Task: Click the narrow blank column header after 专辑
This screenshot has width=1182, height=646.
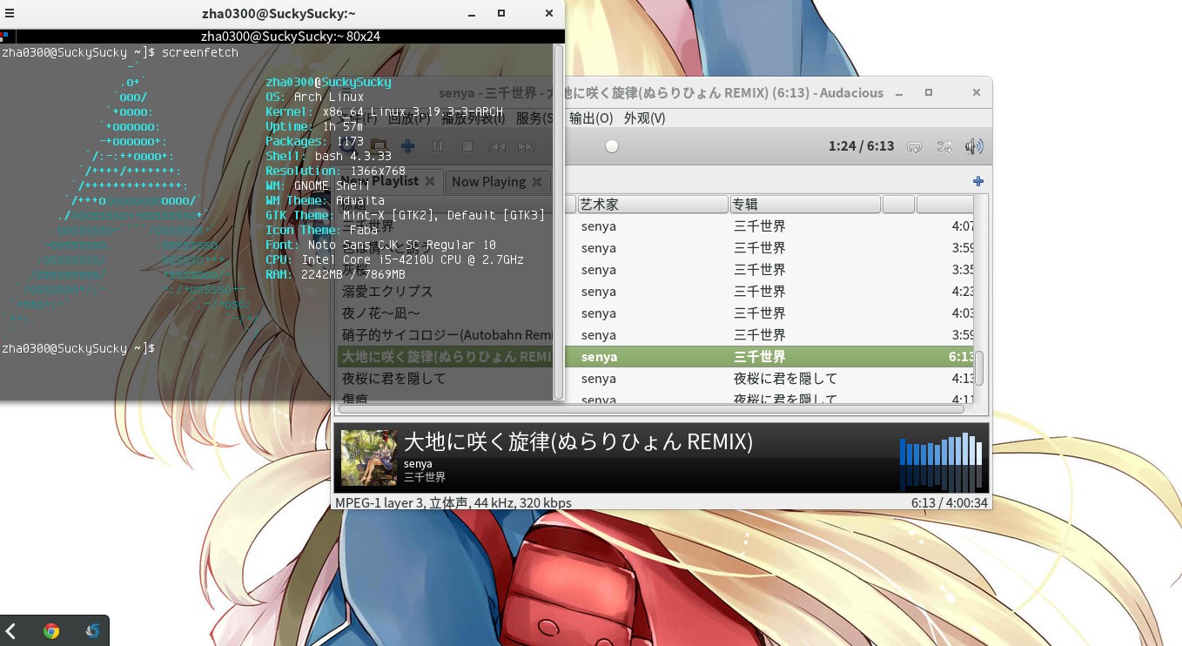Action: (x=898, y=204)
